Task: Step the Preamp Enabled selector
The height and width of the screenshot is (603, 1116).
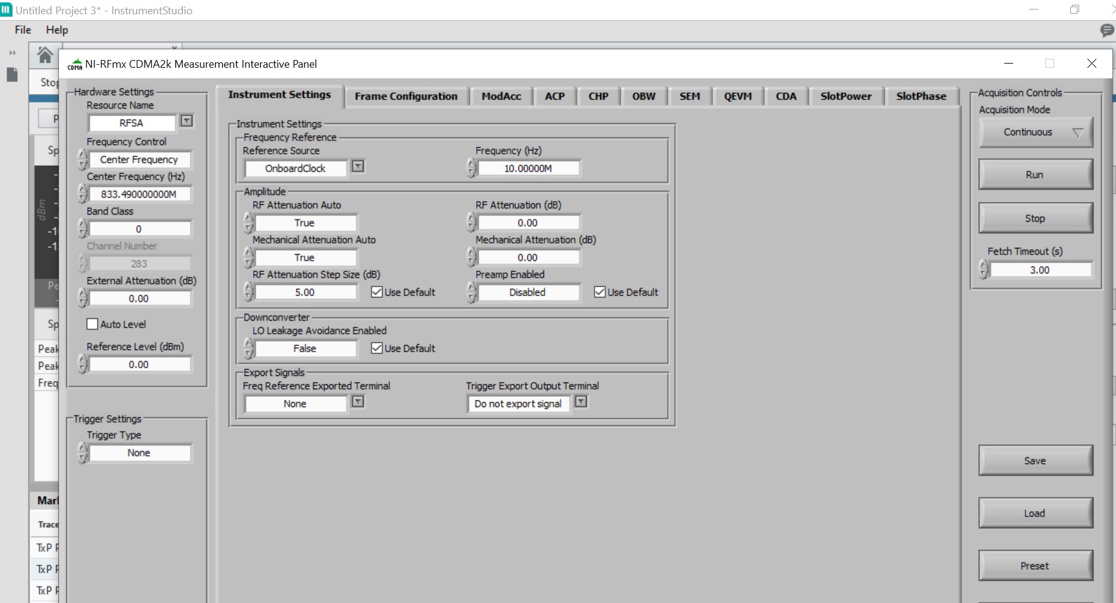Action: (x=471, y=292)
